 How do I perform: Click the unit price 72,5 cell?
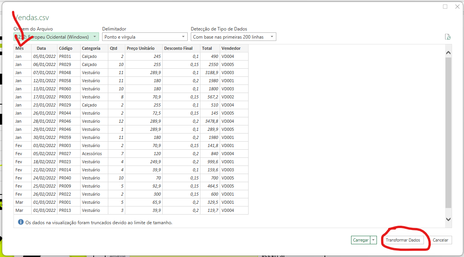tap(144, 113)
